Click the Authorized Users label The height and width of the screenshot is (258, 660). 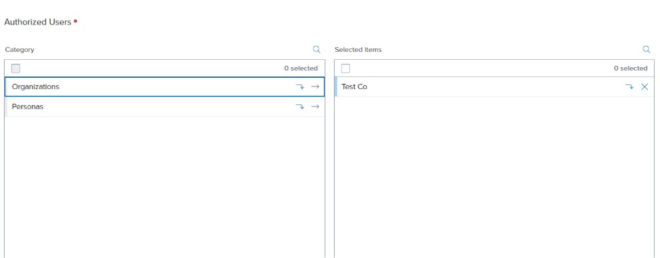37,23
